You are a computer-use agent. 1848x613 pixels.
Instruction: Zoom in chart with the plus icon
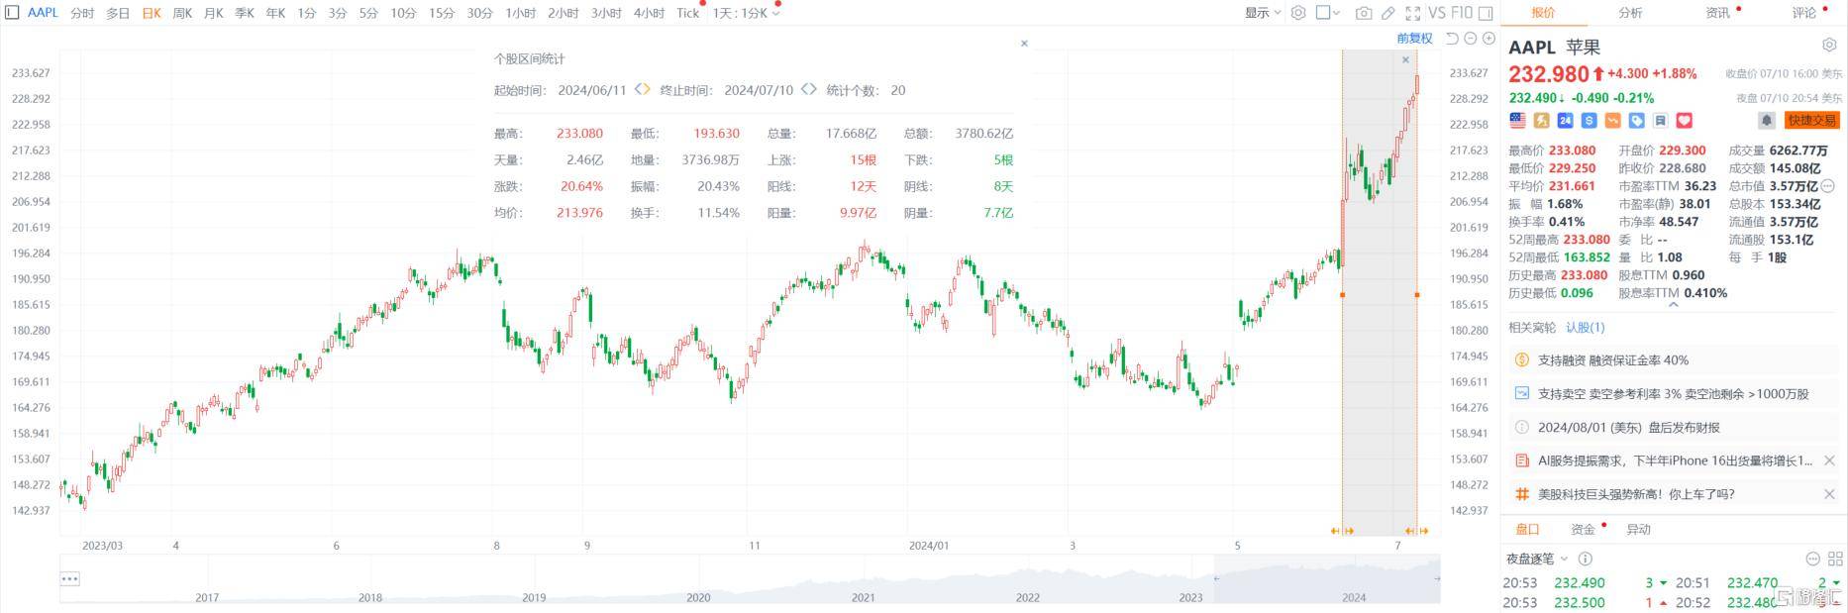click(x=1489, y=38)
